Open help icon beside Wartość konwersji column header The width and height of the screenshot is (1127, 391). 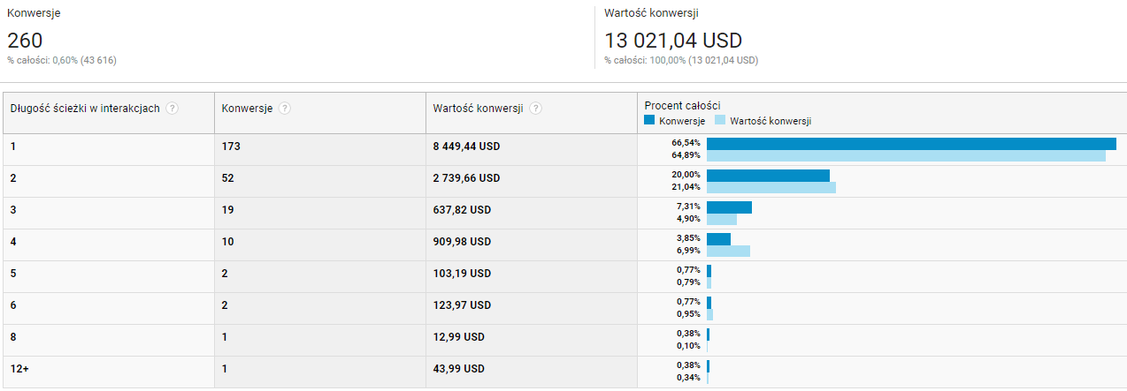click(536, 109)
